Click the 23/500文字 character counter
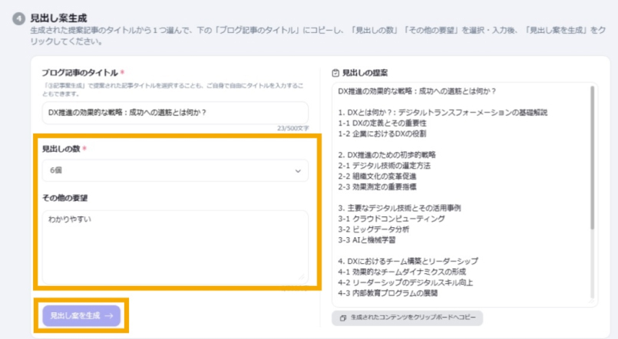Screen dimensions: 618x339 pyautogui.click(x=292, y=128)
